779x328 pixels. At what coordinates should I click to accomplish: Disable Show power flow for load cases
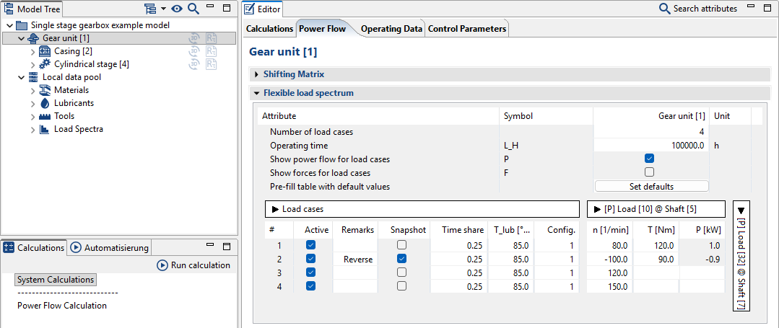click(649, 159)
